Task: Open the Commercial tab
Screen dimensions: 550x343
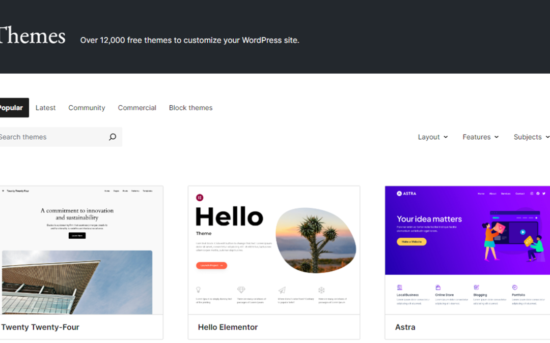Action: (x=137, y=108)
